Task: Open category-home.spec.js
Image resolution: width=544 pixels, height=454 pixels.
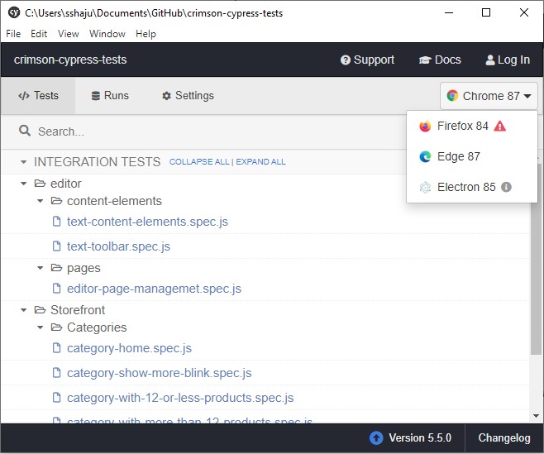Action: pyautogui.click(x=129, y=348)
